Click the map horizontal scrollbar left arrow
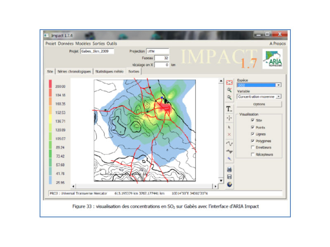 (x=73, y=186)
